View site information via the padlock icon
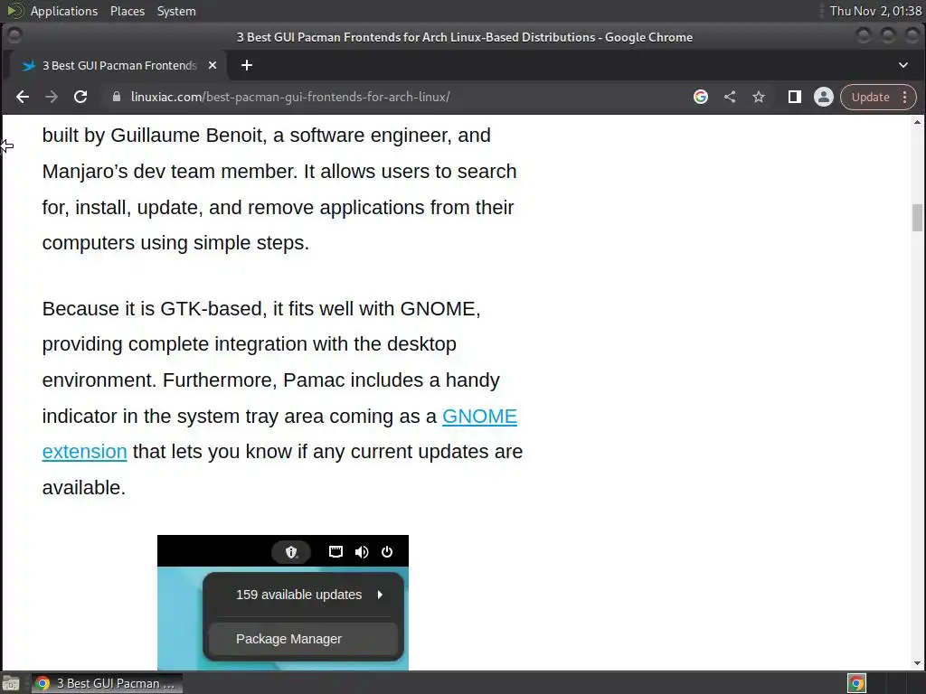The image size is (926, 694). (117, 97)
